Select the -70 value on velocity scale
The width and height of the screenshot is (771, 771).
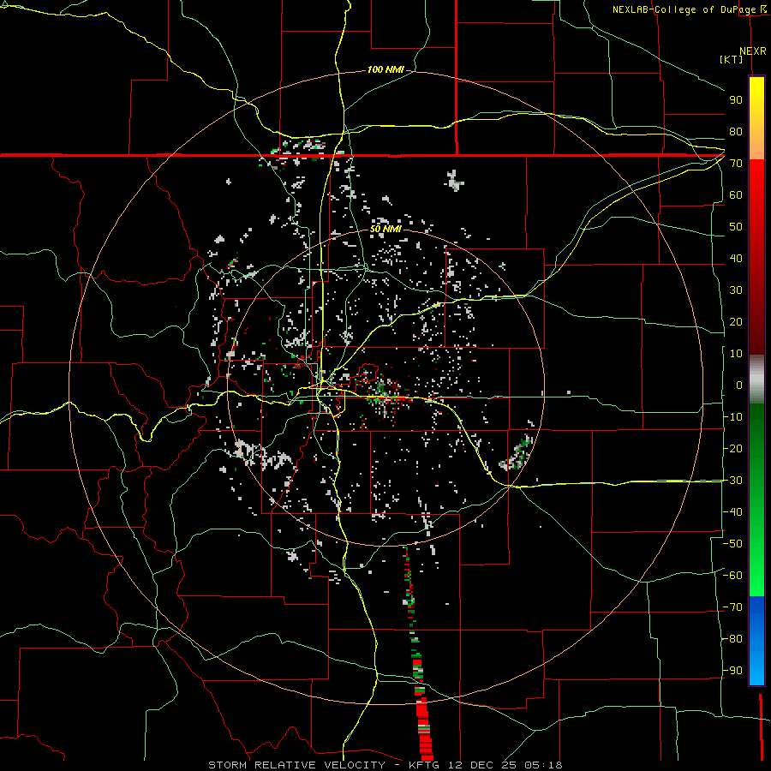coord(732,607)
